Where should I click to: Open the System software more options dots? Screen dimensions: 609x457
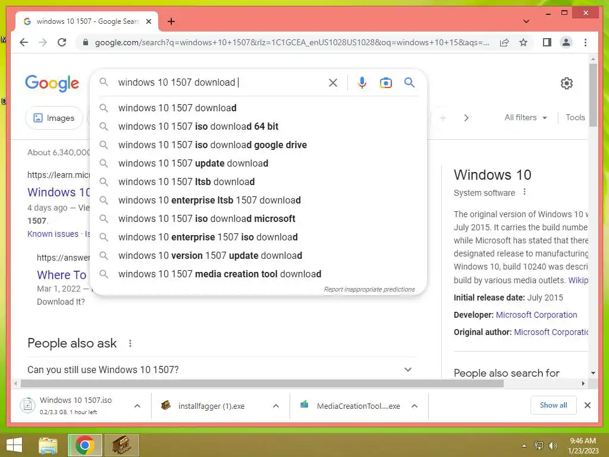point(525,192)
